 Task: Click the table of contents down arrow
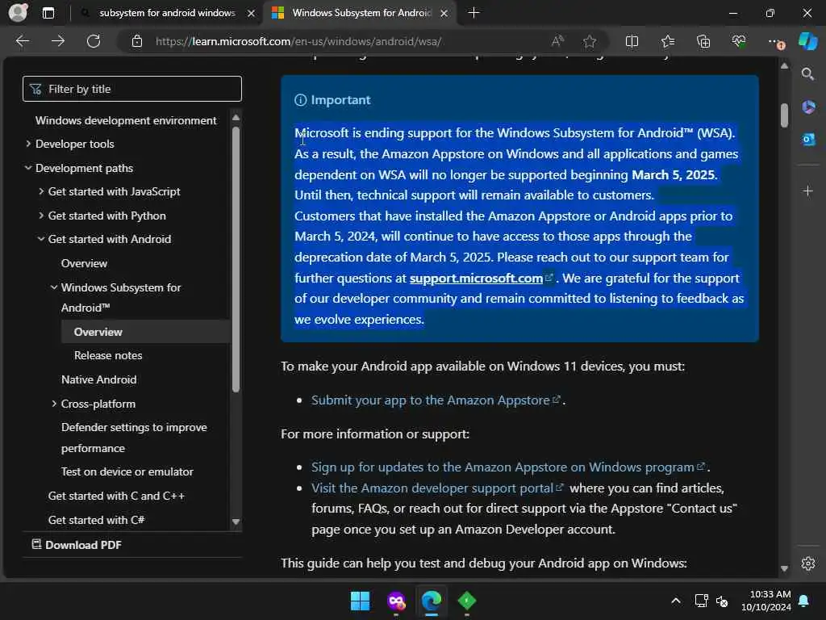point(236,522)
